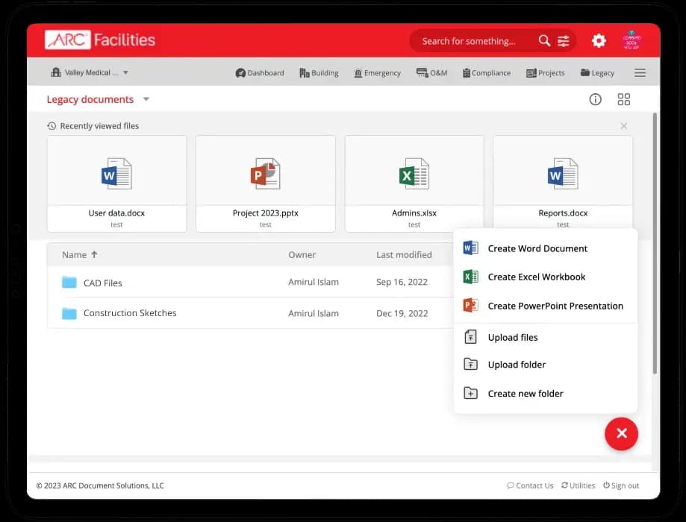Switch to grid view icon

point(624,99)
